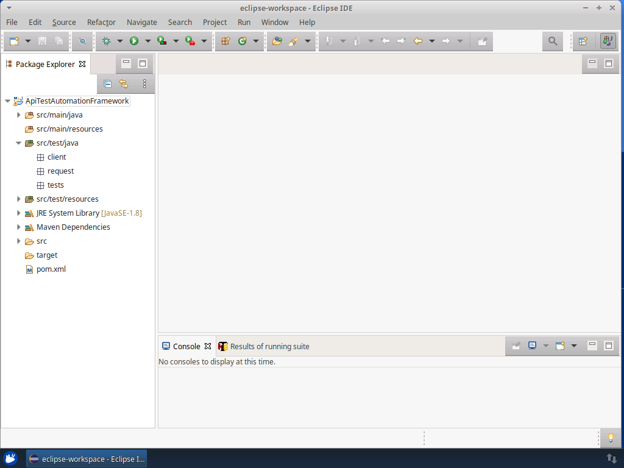
Task: Expand the JRE System Library node
Action: coord(18,213)
